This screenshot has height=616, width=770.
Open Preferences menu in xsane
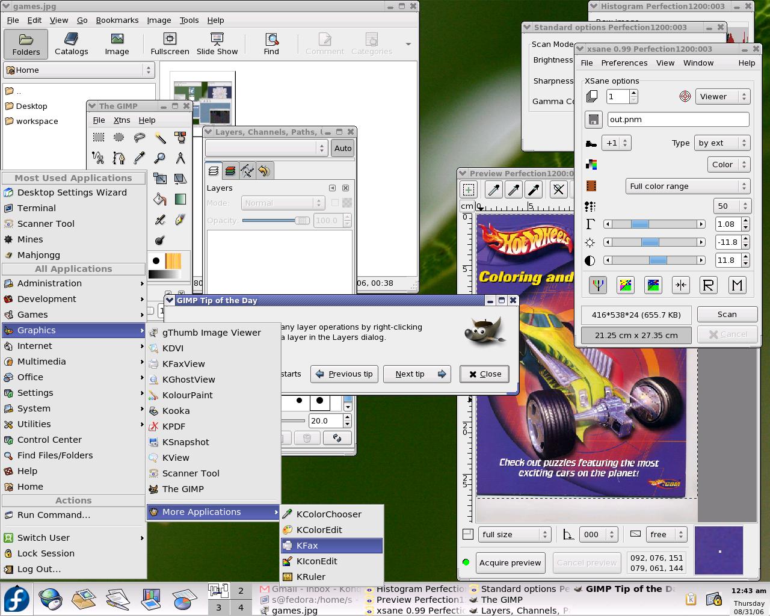coord(624,63)
